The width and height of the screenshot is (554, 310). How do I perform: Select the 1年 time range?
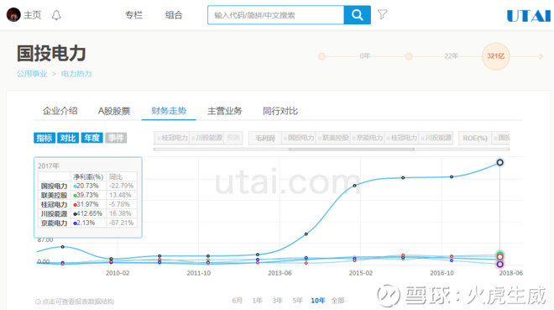(257, 301)
